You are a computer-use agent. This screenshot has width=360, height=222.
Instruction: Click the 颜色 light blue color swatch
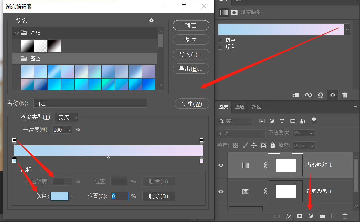click(59, 196)
